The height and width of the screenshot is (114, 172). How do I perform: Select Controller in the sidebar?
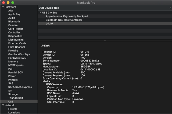coord(14,32)
